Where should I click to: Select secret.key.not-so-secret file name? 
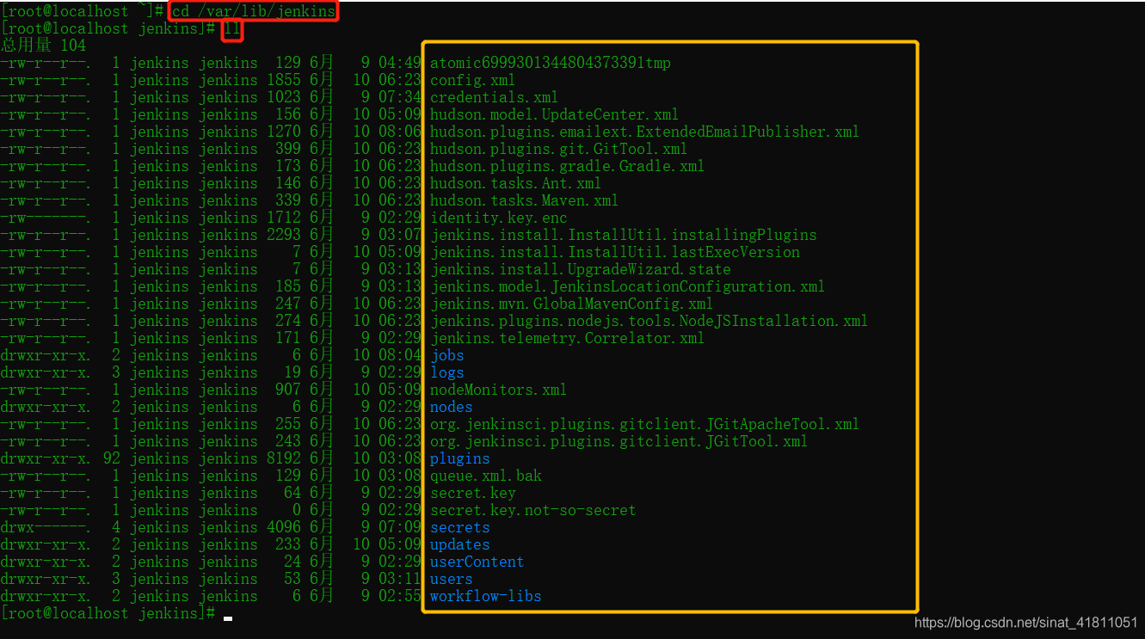pyautogui.click(x=533, y=510)
